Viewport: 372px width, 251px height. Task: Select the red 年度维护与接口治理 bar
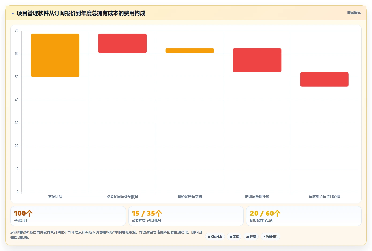click(324, 79)
